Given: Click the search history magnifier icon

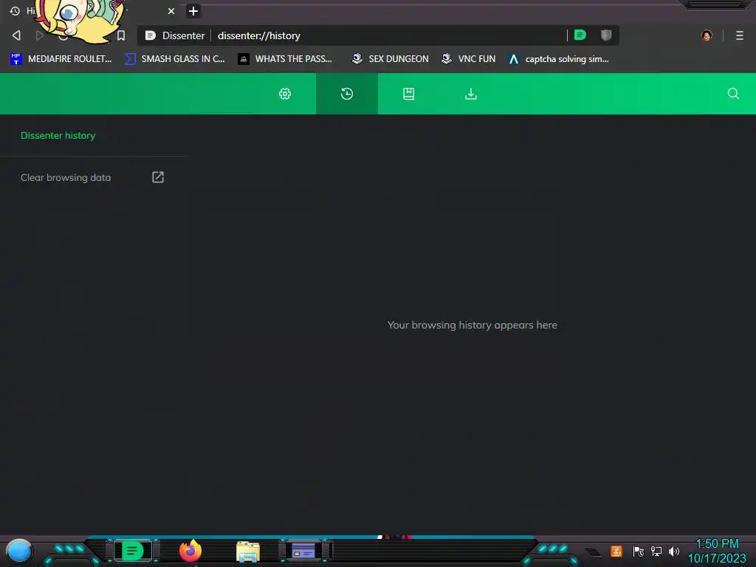Looking at the screenshot, I should [733, 94].
